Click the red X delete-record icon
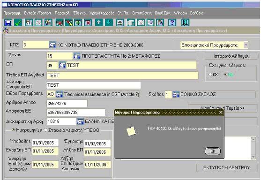Screen dimensions: 261x181 pyautogui.click(x=88, y=23)
